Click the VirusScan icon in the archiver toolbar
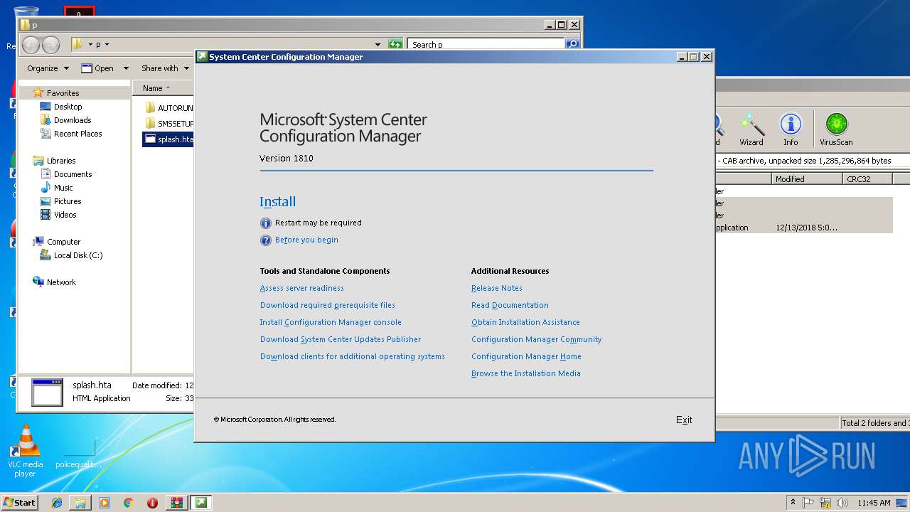The image size is (910, 512). 836,129
